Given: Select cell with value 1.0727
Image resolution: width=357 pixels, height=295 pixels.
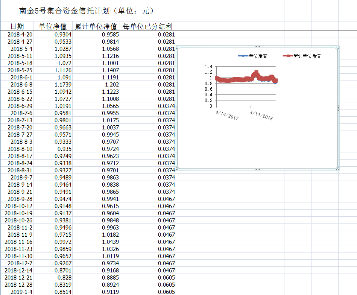Looking at the screenshot, I should coord(53,99).
